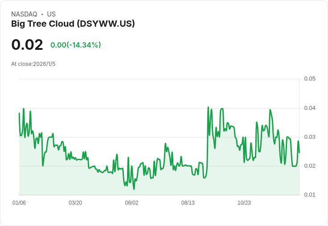Image resolution: width=328 pixels, height=226 pixels.
Task: Click the 0.02 price axis label
Action: 310,166
